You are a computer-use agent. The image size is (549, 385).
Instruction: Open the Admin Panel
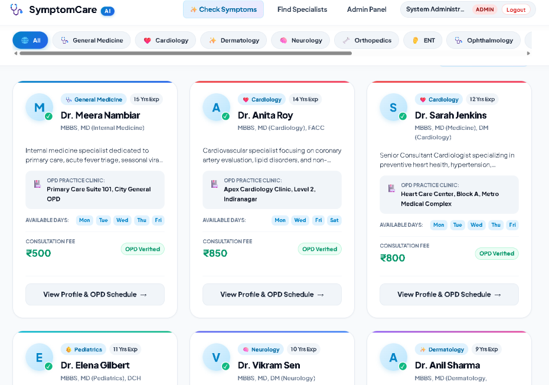(367, 9)
